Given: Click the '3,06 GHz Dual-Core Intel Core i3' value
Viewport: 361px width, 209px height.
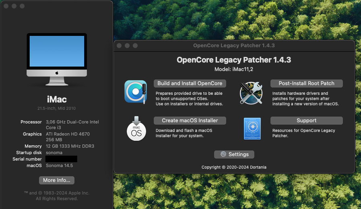Looking at the screenshot, I should pyautogui.click(x=72, y=125).
